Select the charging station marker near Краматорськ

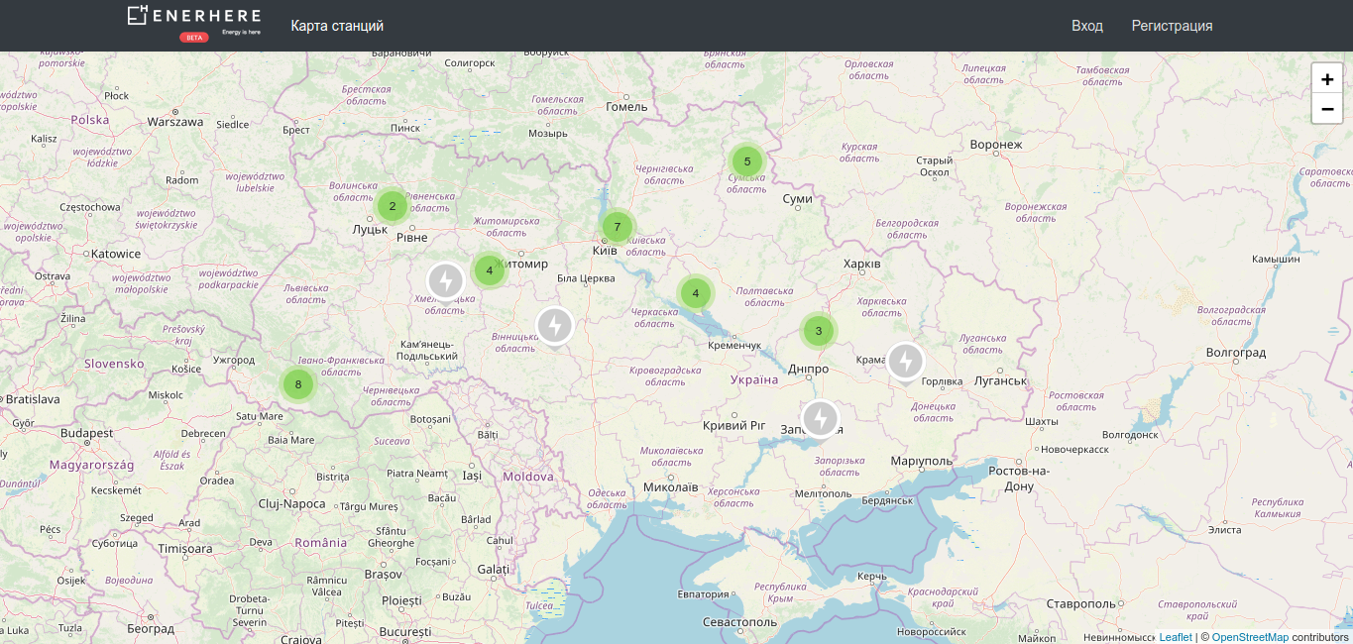(x=905, y=362)
